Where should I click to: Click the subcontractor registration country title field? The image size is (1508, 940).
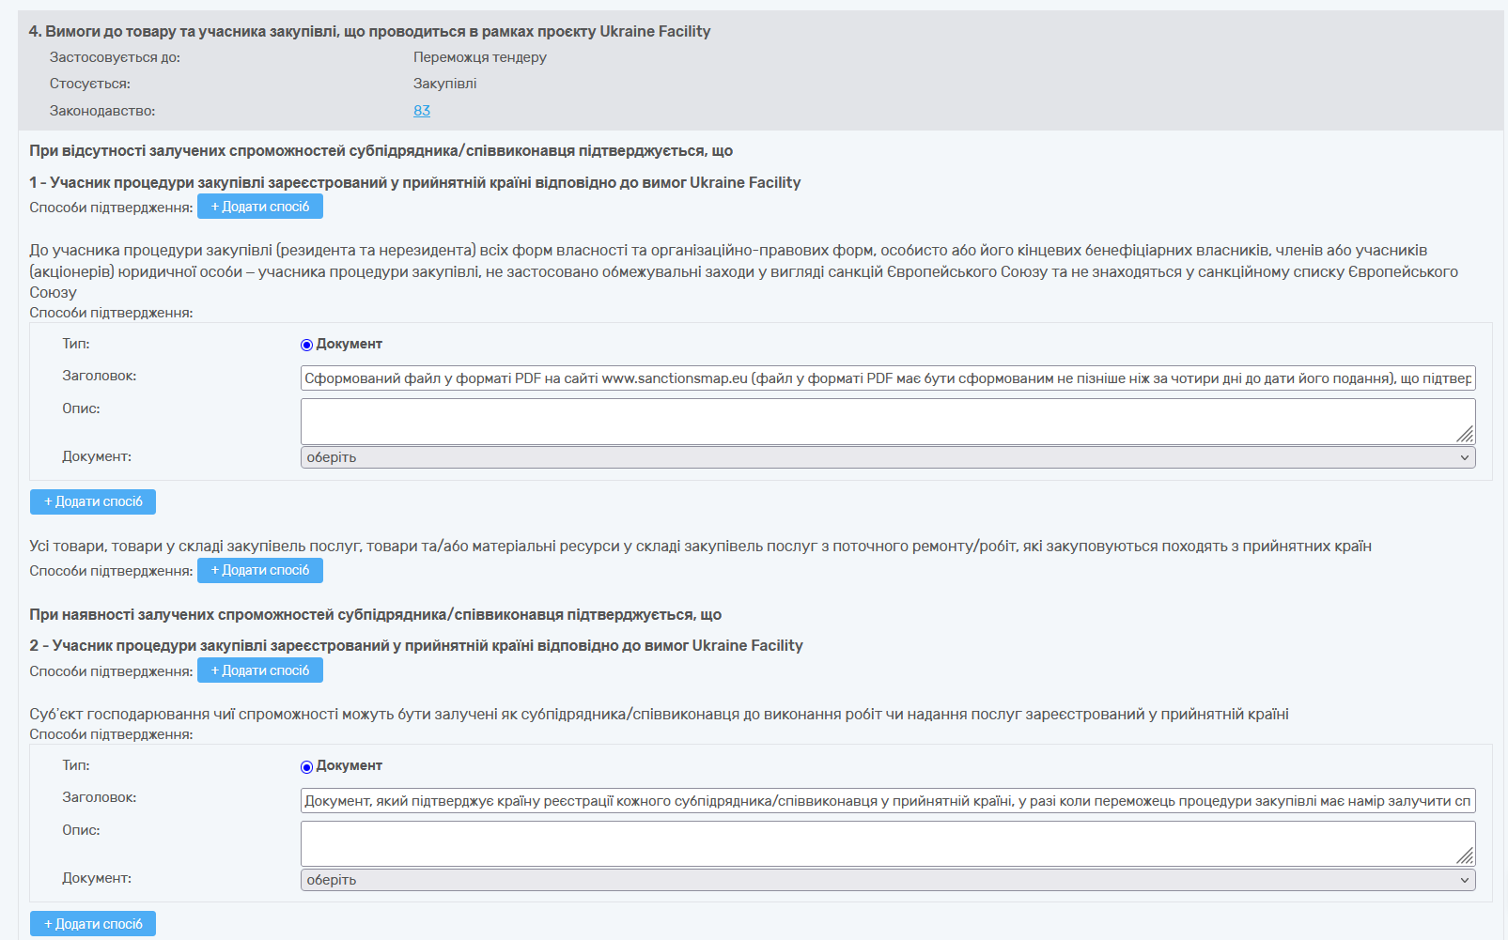pos(887,801)
